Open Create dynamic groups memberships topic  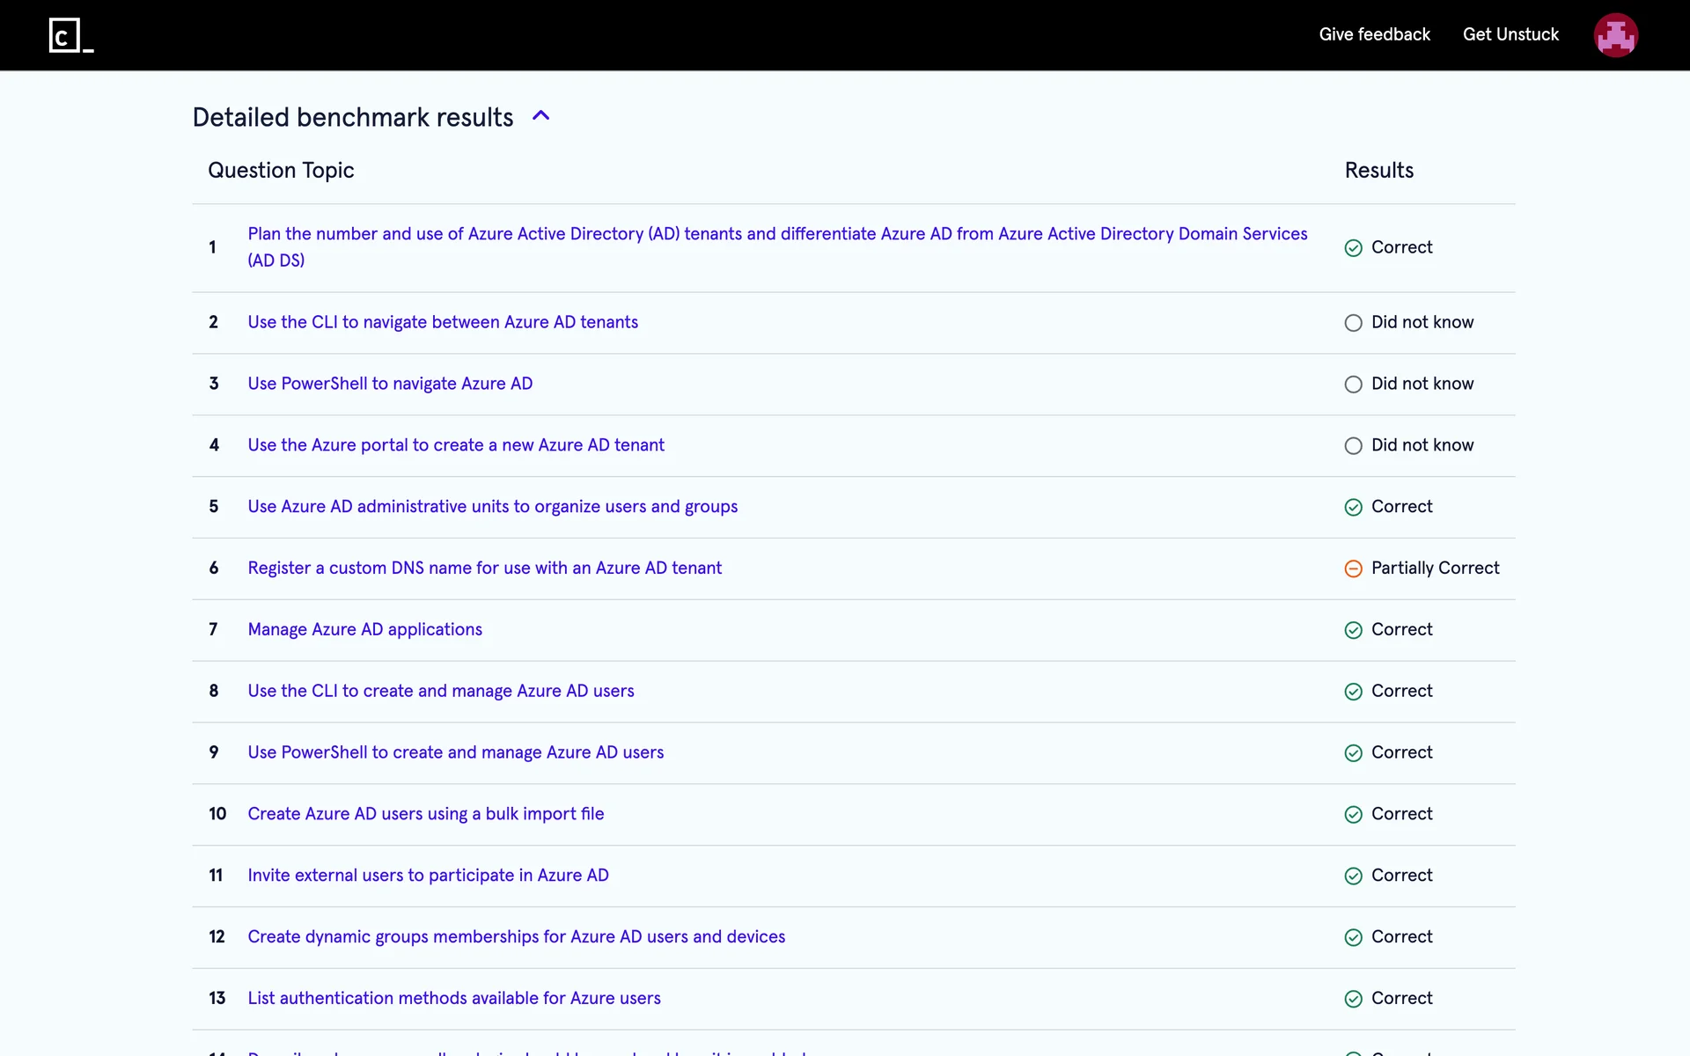pyautogui.click(x=516, y=936)
